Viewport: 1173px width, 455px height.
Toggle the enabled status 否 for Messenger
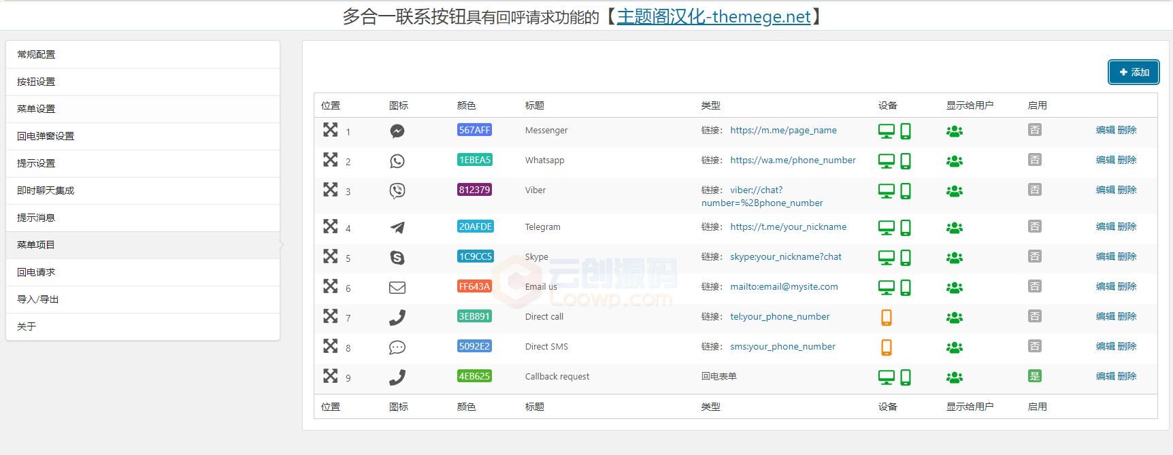1034,130
